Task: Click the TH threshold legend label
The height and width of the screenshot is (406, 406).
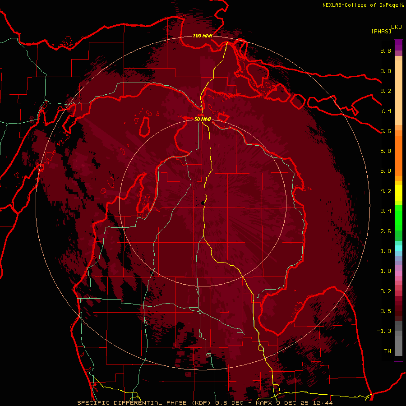Action: pos(388,351)
